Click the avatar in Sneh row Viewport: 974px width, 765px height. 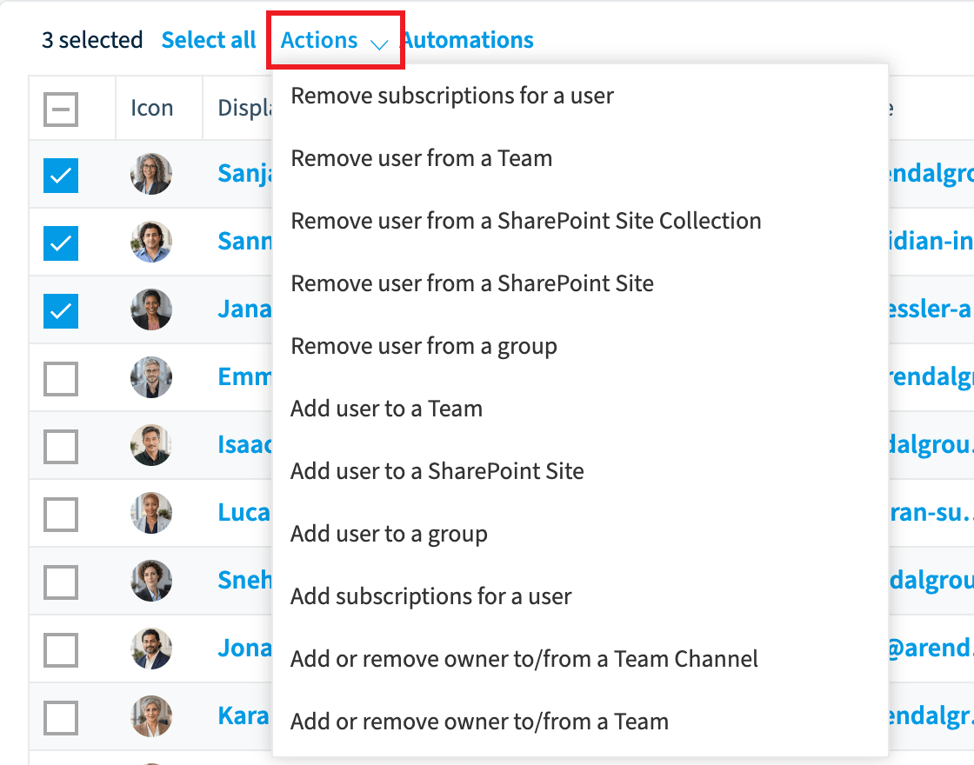[151, 580]
